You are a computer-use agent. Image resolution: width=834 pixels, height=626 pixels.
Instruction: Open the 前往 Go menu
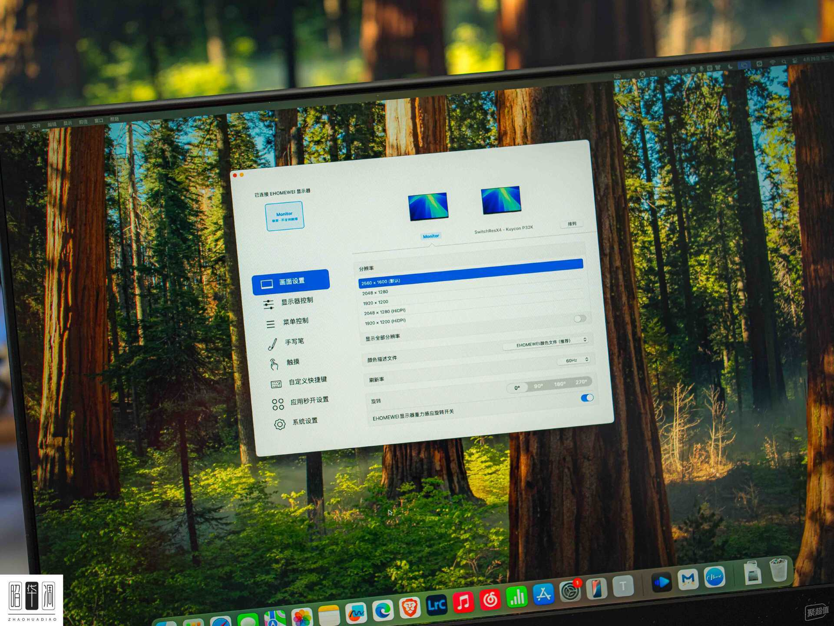(83, 122)
